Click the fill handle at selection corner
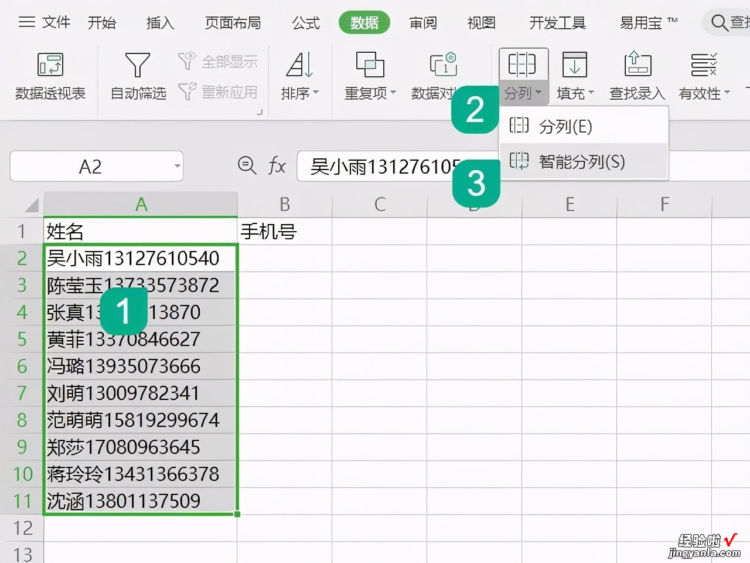The height and width of the screenshot is (563, 750). point(237,514)
